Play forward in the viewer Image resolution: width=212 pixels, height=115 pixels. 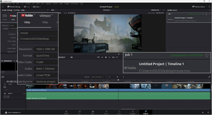coord(110,57)
